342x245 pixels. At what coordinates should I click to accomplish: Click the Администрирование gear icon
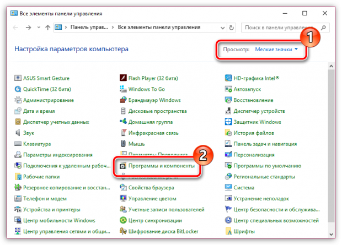coord(18,100)
